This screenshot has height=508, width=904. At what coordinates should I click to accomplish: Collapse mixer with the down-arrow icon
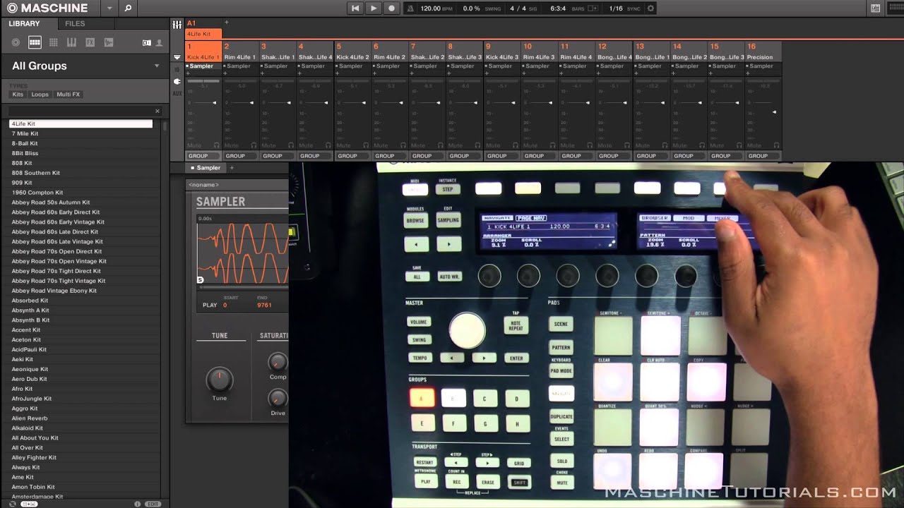(177, 57)
